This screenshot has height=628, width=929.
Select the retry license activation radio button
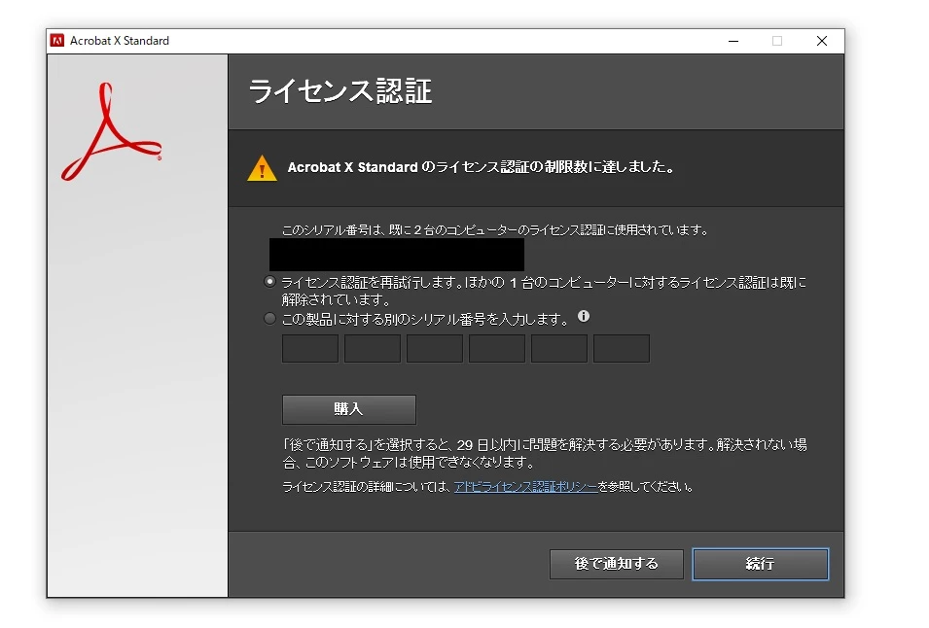(x=269, y=282)
